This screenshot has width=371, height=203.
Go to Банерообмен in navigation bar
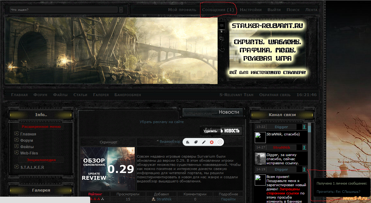click(x=128, y=95)
